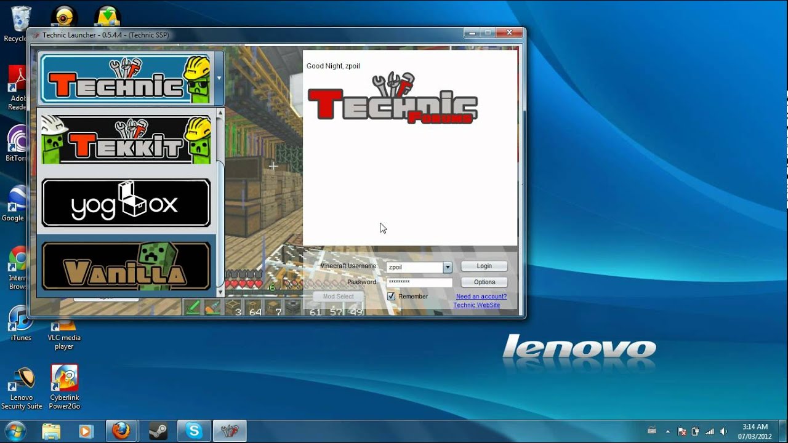Click the Technic Launcher title bar icon

pos(35,35)
